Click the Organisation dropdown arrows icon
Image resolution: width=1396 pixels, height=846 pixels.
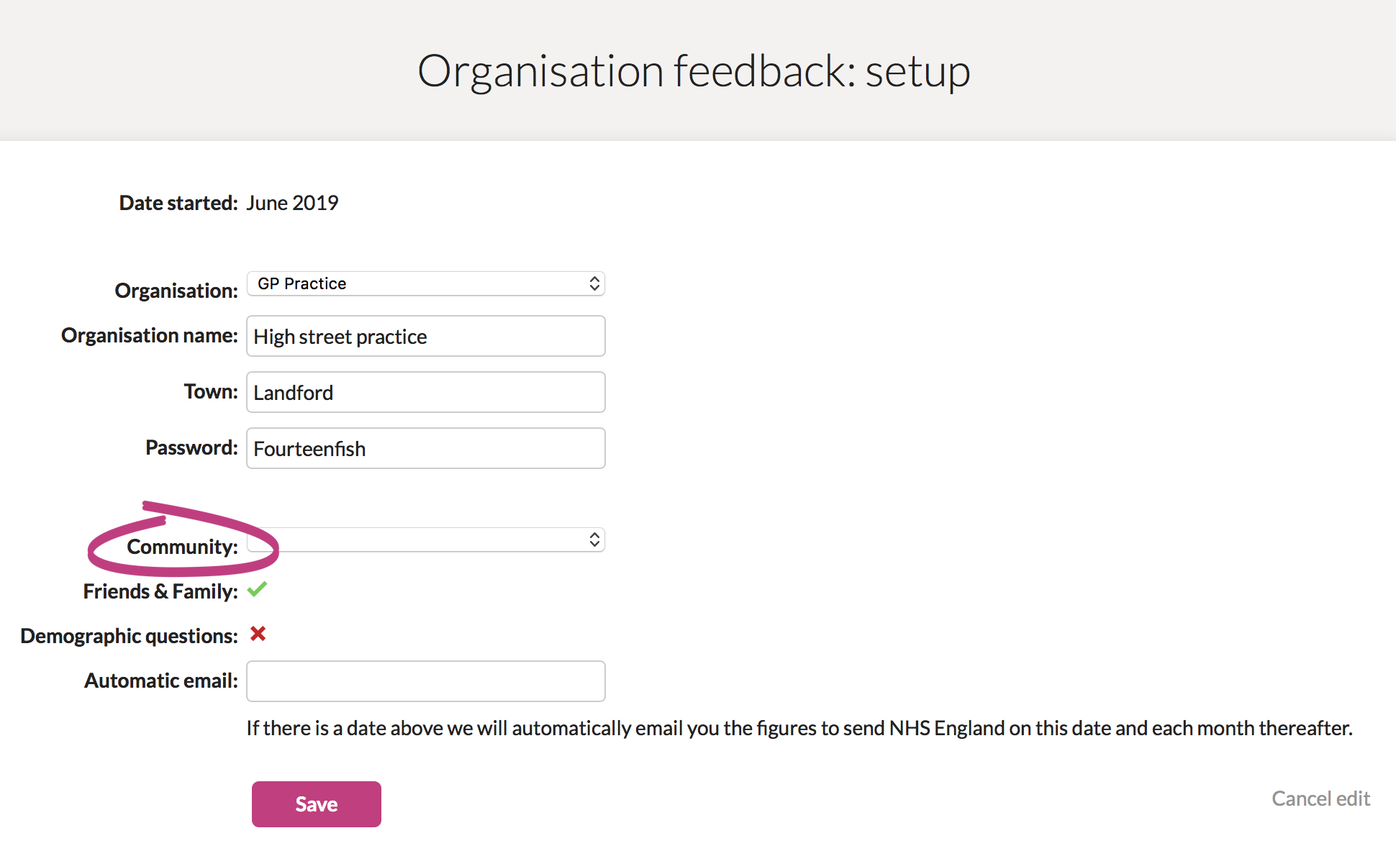[x=594, y=283]
